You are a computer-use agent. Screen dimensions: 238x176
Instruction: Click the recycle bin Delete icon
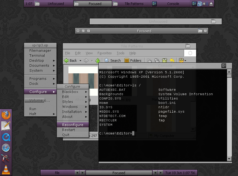[164, 61]
